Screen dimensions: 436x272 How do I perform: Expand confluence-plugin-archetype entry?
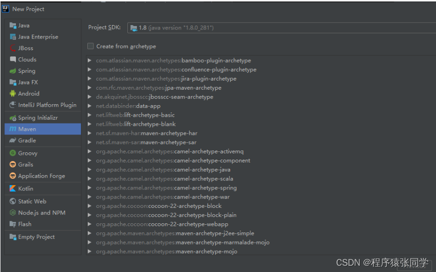[90, 69]
